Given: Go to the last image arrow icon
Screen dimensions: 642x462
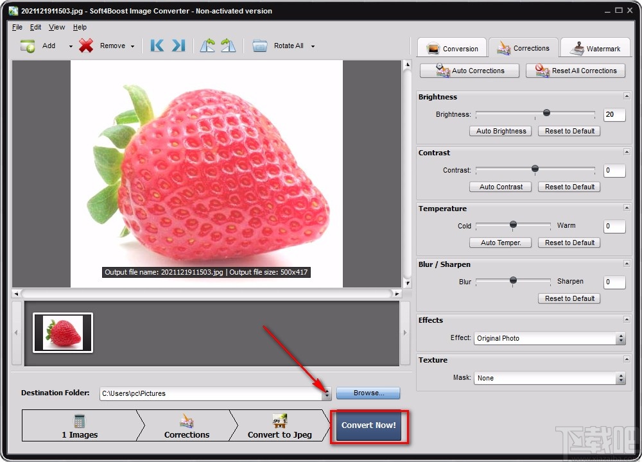Looking at the screenshot, I should [x=178, y=46].
